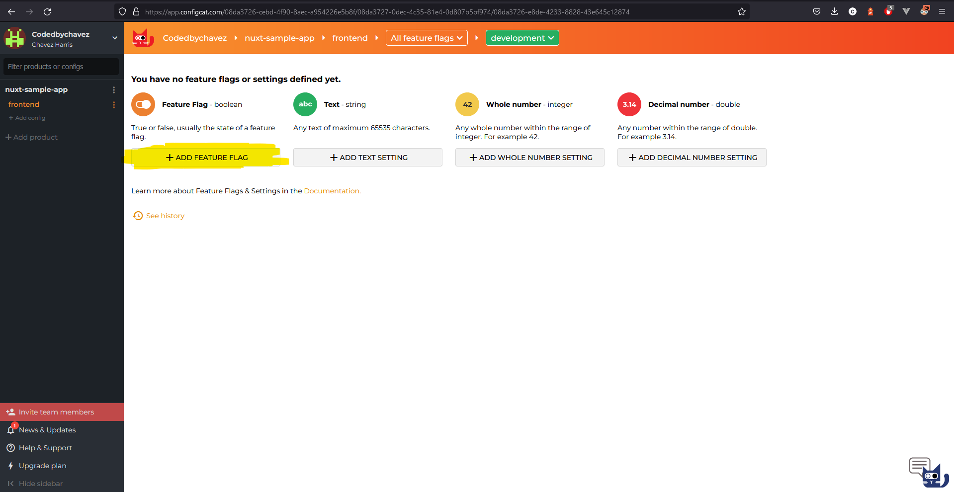Click the 3.14 decimal number icon
The height and width of the screenshot is (492, 954).
[x=629, y=104]
